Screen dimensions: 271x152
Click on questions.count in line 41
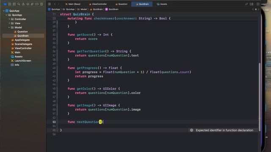tap(175, 72)
